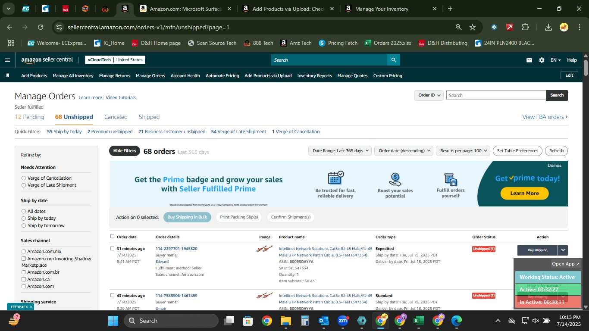Switch to Manage Your Inventory browser tab
The image size is (589, 331).
pos(390,9)
